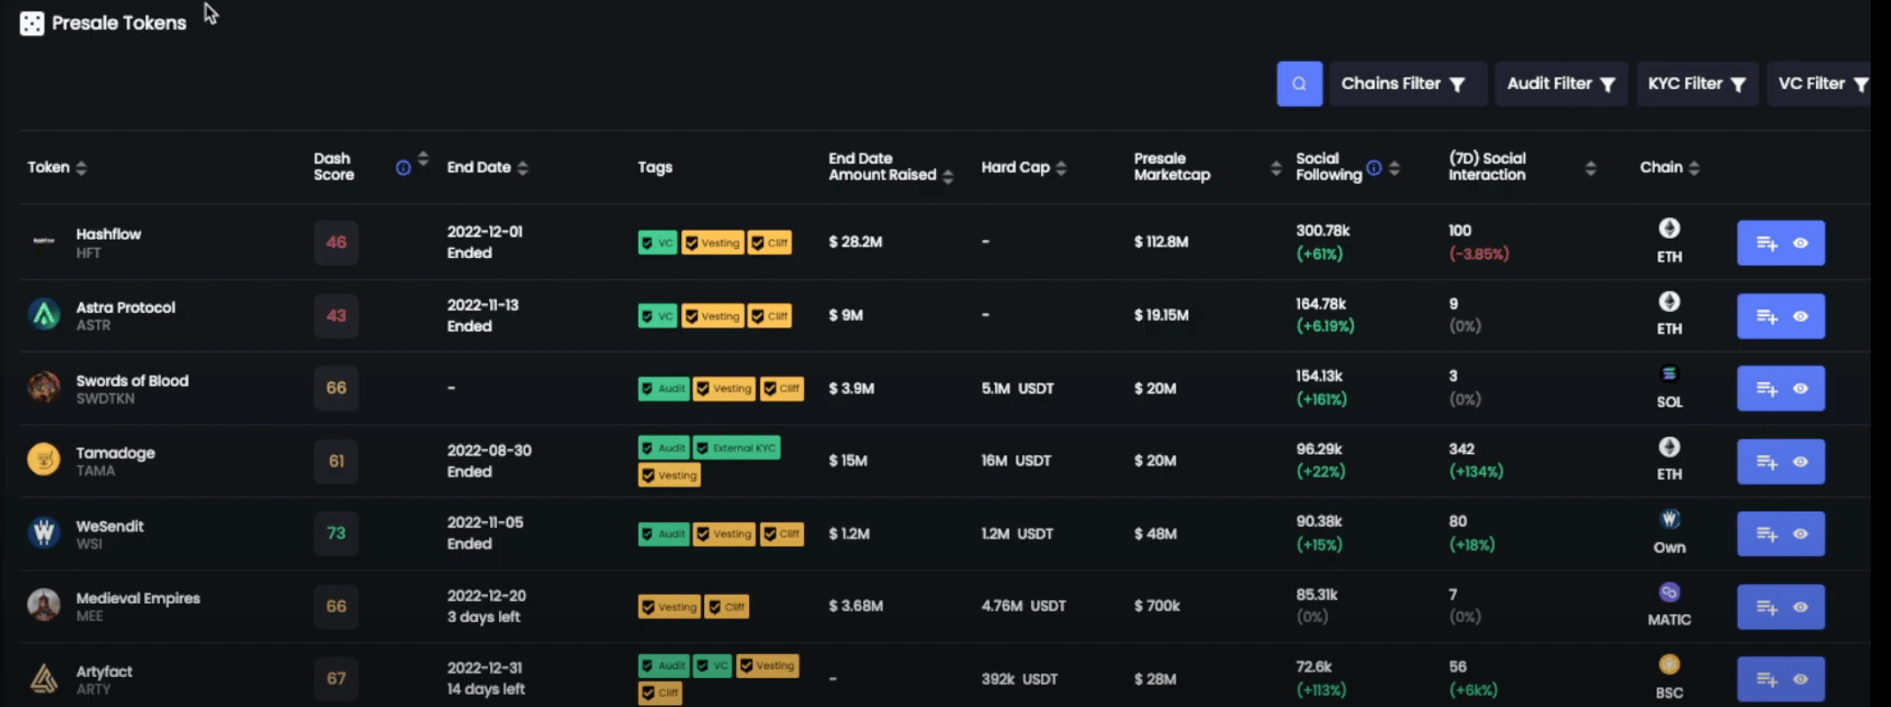Sort by End Date arrows

pyautogui.click(x=523, y=168)
